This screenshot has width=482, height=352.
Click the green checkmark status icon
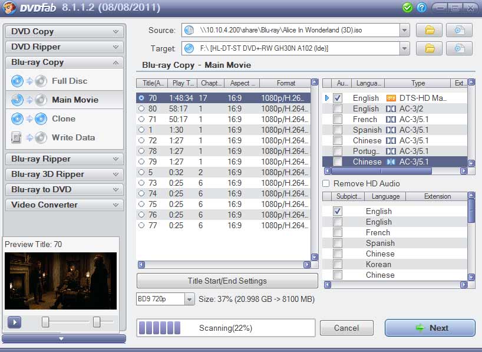coord(407,8)
